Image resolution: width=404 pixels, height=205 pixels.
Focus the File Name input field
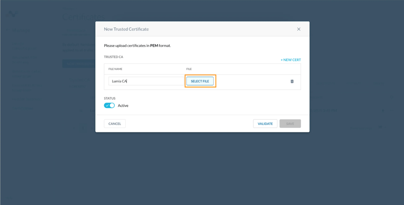pos(146,81)
